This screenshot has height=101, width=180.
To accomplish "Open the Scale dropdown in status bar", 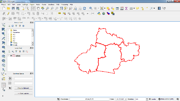I will (126, 99).
